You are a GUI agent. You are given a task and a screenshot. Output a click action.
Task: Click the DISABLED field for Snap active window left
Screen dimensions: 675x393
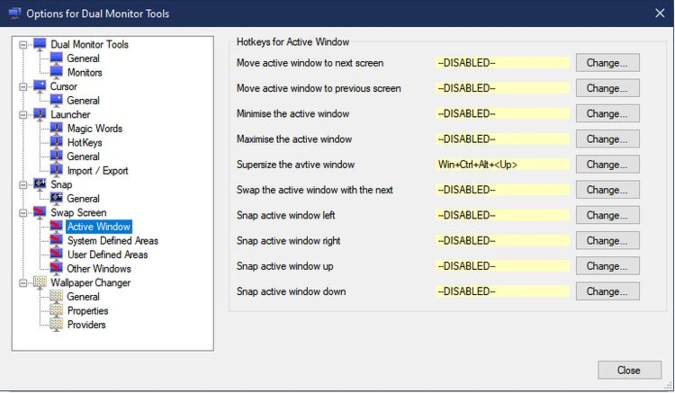502,215
